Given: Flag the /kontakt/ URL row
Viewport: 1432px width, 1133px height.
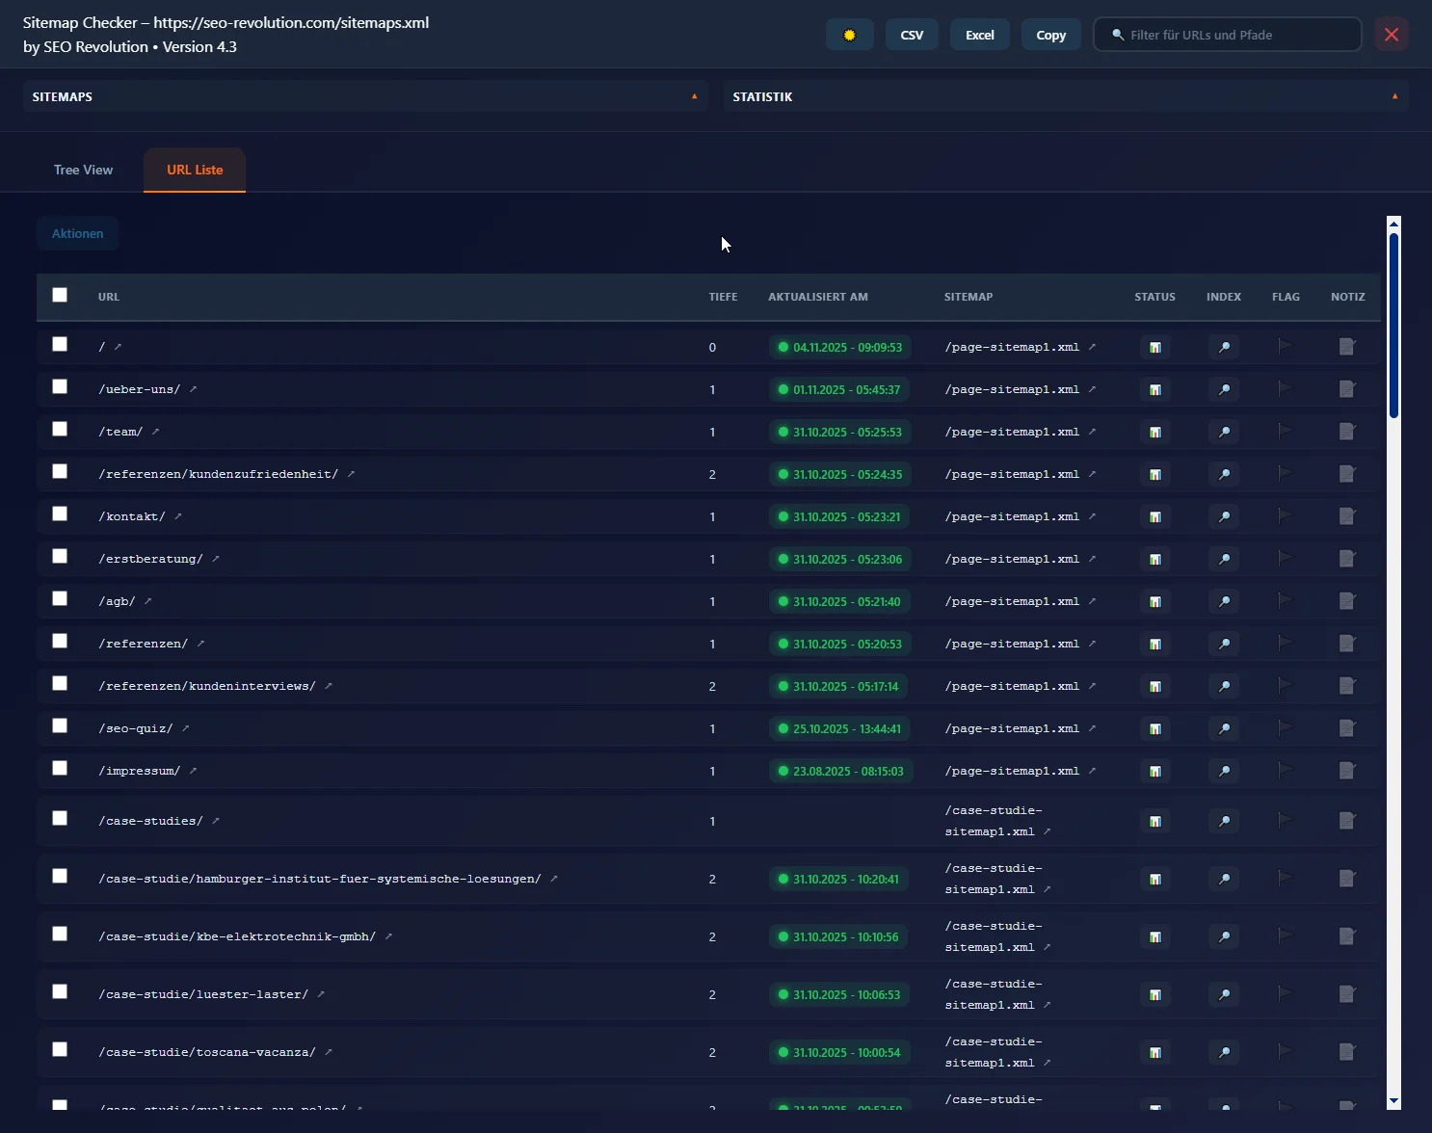Looking at the screenshot, I should 1285,516.
